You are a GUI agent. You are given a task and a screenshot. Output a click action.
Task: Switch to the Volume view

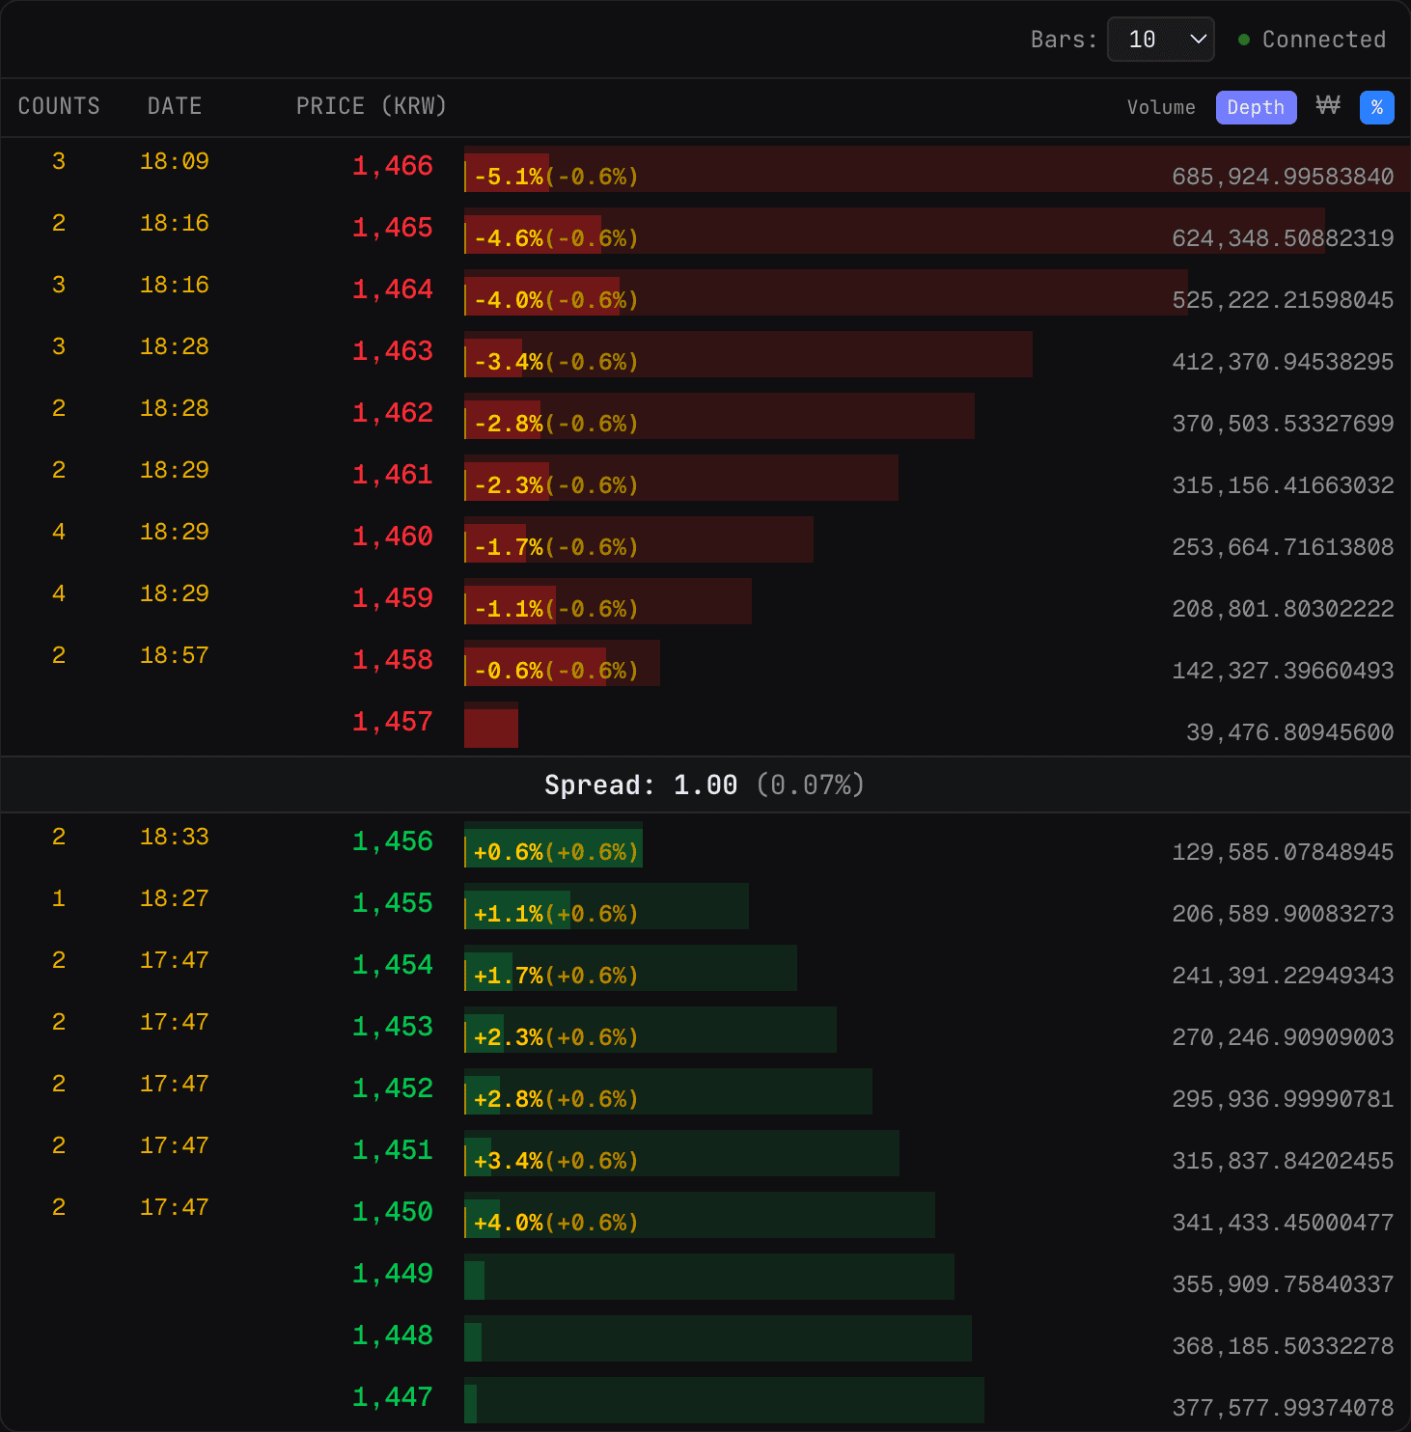1161,107
